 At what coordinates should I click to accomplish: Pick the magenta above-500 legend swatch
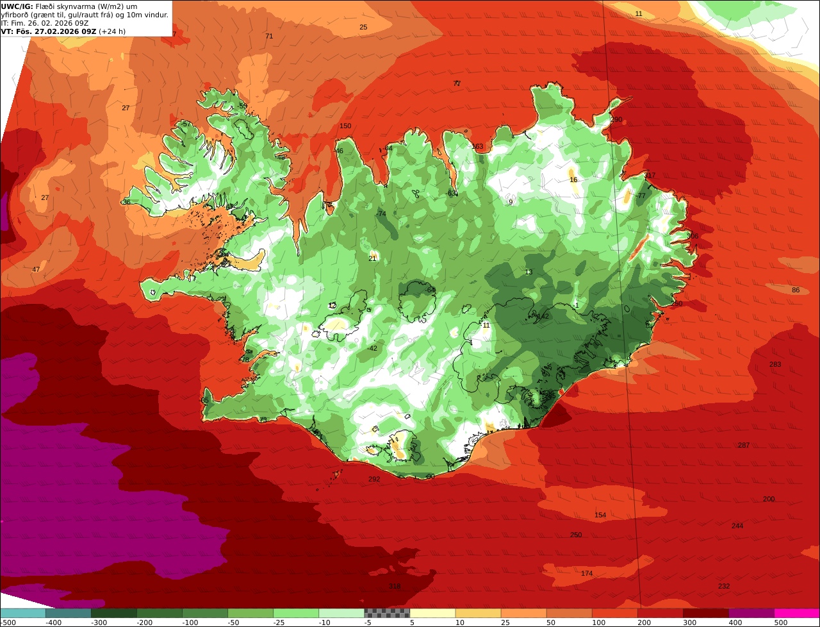click(x=796, y=613)
